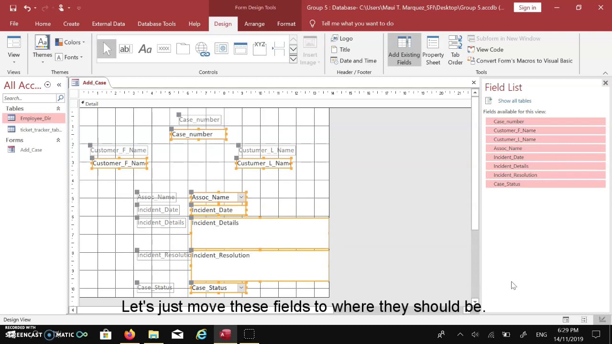Open the Fonts theme dropdown

pos(69,57)
